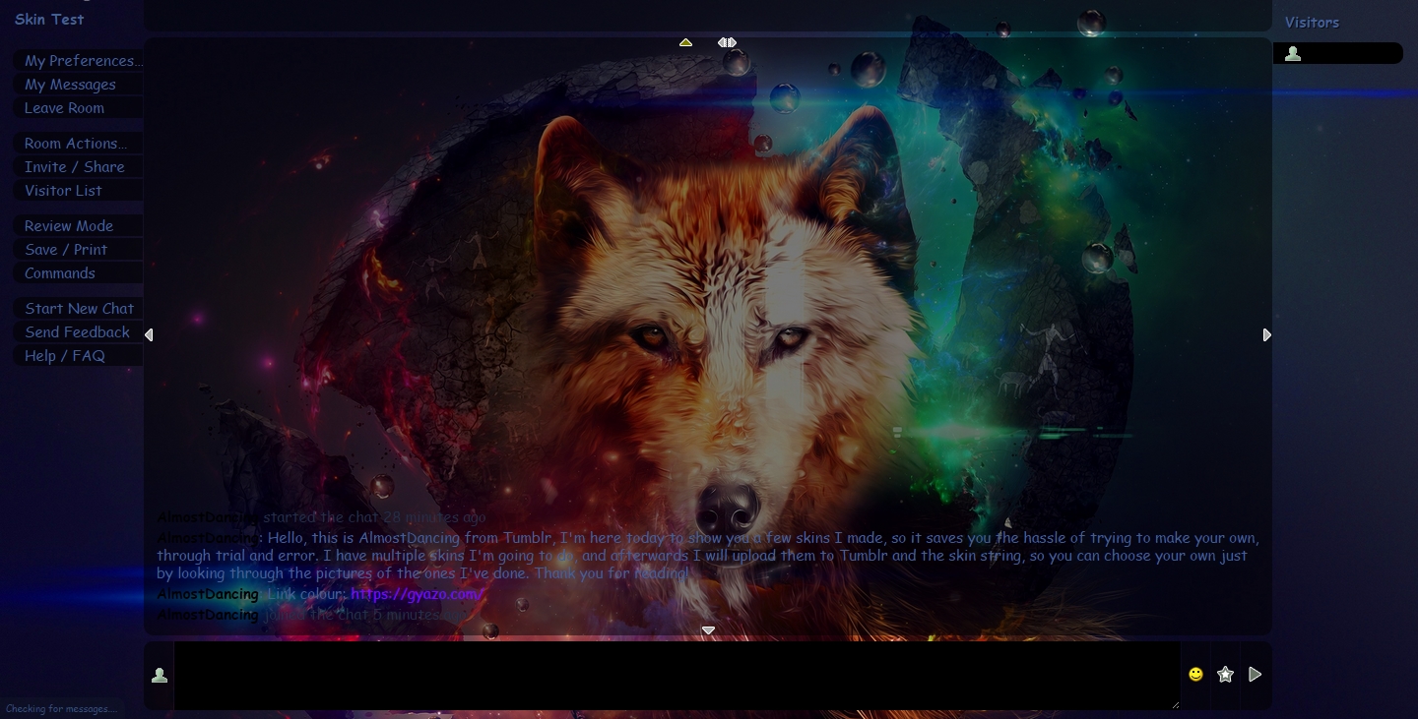1418x719 pixels.
Task: Open Room Actions menu
Action: (78, 144)
